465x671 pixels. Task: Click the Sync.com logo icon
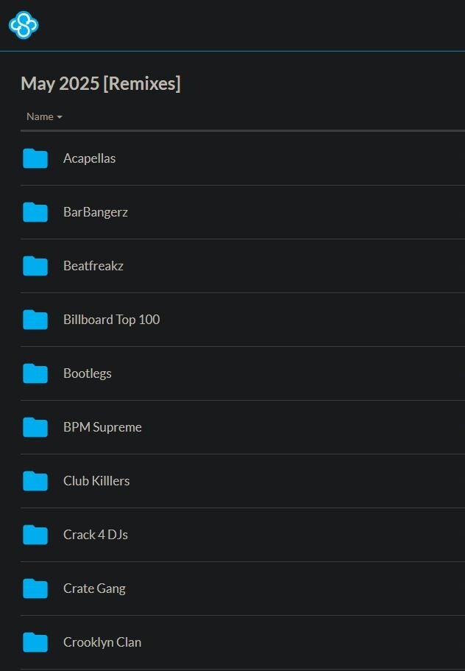coord(24,25)
